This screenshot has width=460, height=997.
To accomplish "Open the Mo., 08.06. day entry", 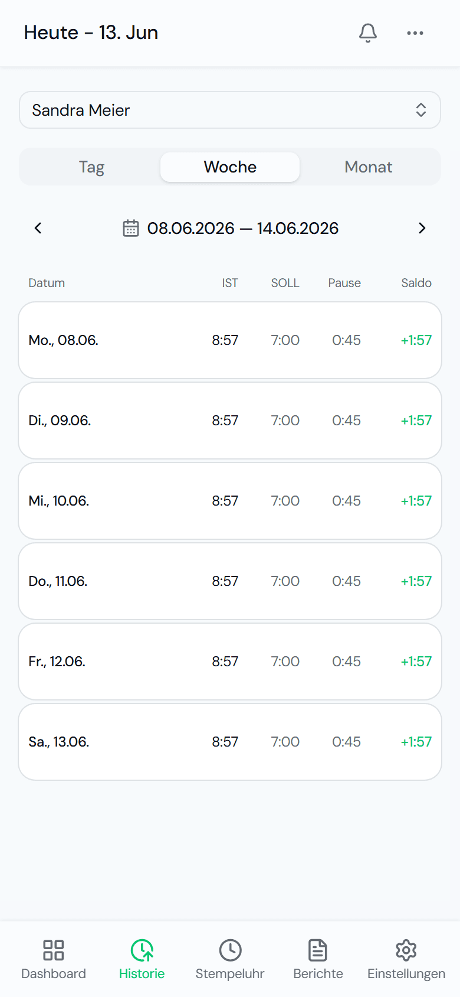I will (x=230, y=340).
